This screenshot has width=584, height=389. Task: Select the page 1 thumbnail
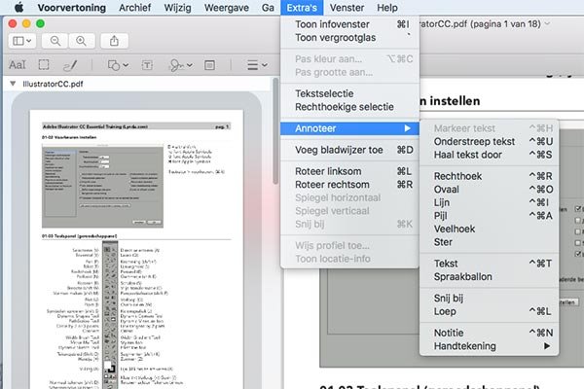tap(136, 249)
